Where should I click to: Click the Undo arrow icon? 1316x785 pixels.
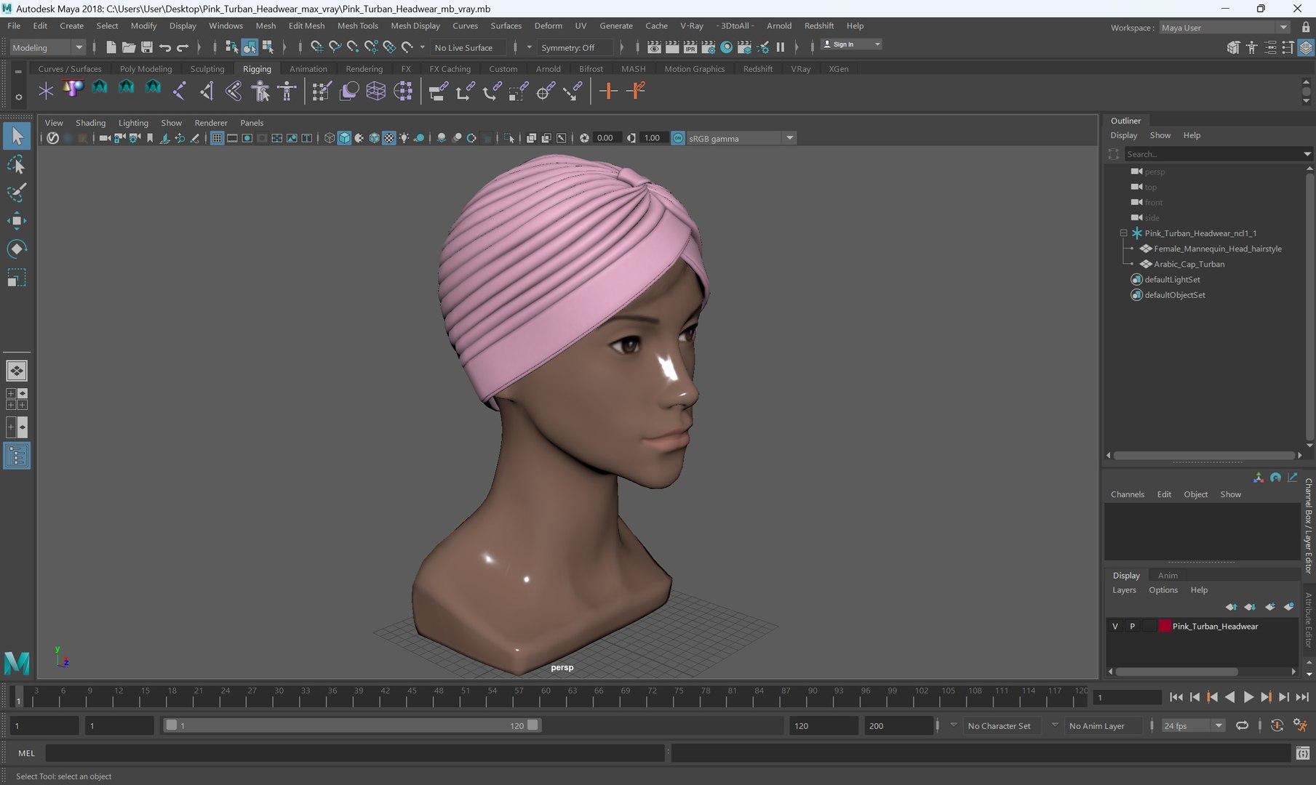pos(165,47)
